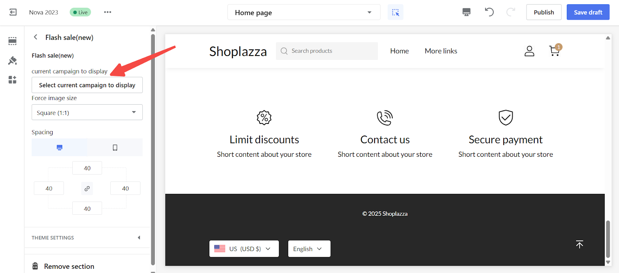Exit the theme editor via exit icon
619x273 pixels.
(13, 12)
